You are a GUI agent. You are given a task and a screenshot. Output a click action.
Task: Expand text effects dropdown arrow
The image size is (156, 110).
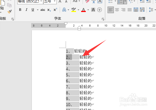68,10
